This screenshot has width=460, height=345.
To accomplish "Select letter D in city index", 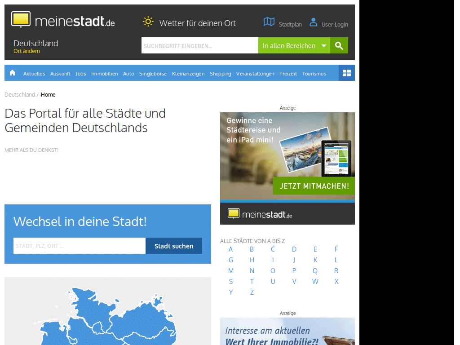I will pyautogui.click(x=294, y=249).
